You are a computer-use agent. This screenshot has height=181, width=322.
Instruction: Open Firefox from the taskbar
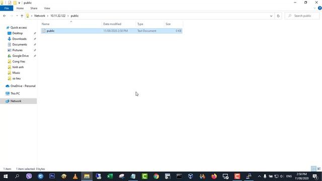(x=214, y=176)
